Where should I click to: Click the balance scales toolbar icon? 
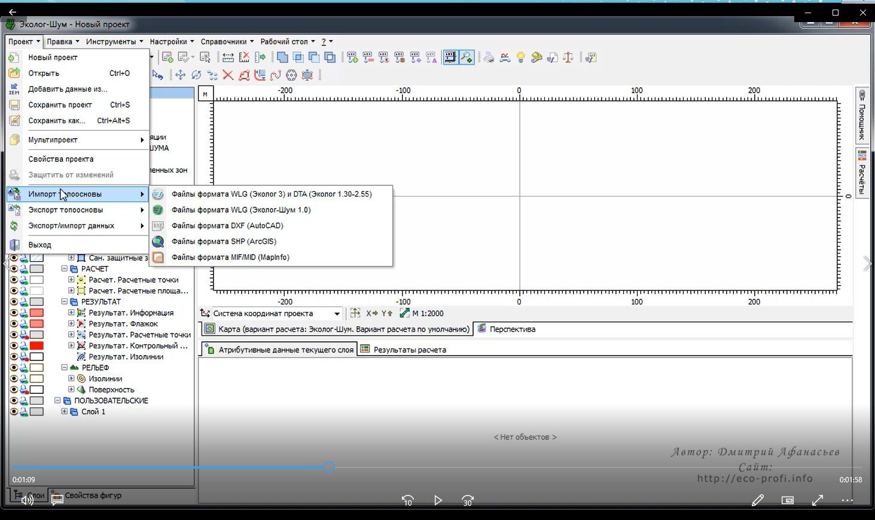(568, 57)
